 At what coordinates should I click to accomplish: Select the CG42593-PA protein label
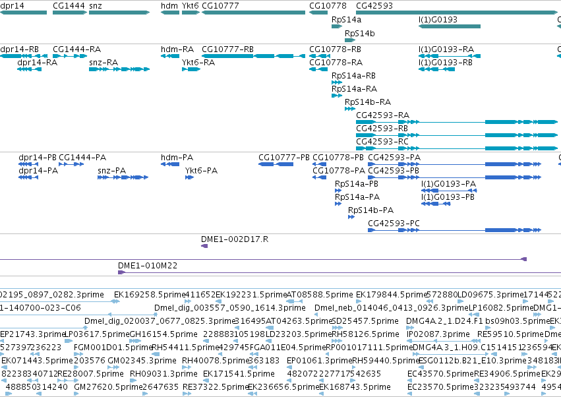point(394,158)
